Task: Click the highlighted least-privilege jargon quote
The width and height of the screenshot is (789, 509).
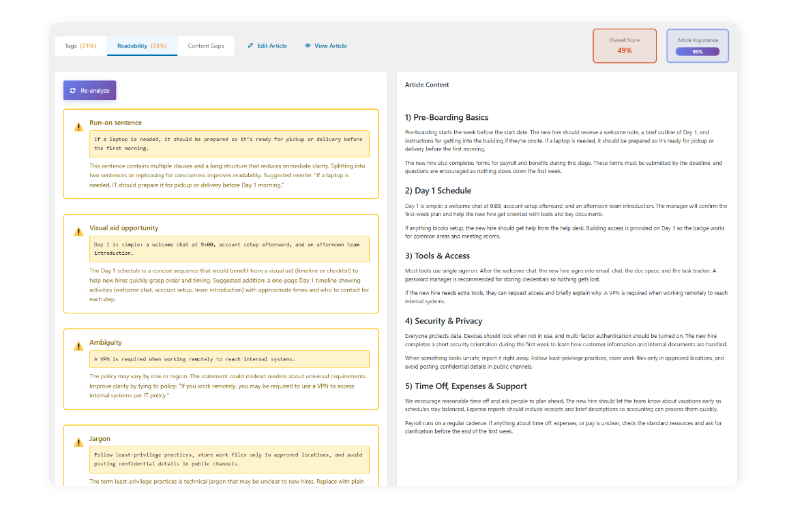Action: tap(229, 459)
